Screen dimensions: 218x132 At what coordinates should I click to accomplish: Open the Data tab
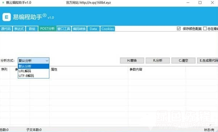click(x=93, y=29)
